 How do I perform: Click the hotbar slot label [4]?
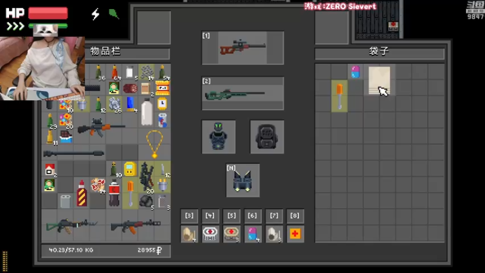pos(210,216)
